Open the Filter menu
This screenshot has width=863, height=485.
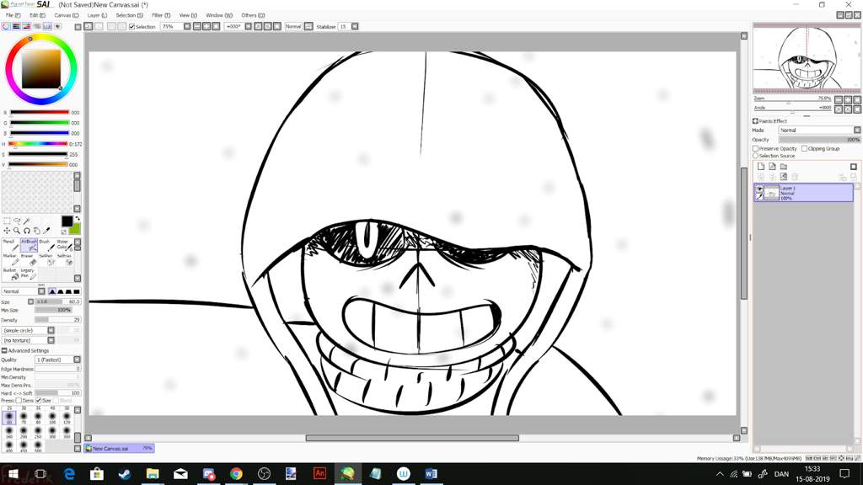[x=161, y=15]
